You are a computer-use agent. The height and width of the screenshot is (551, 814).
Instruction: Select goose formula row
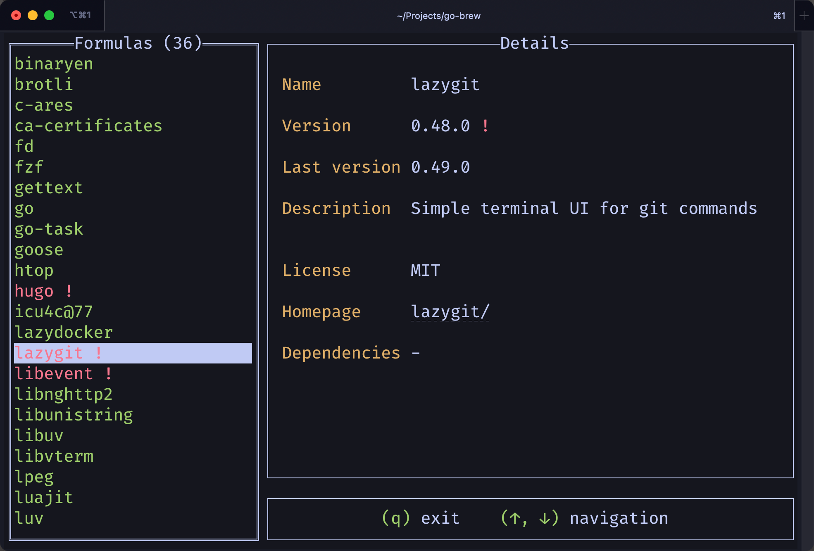pos(133,250)
